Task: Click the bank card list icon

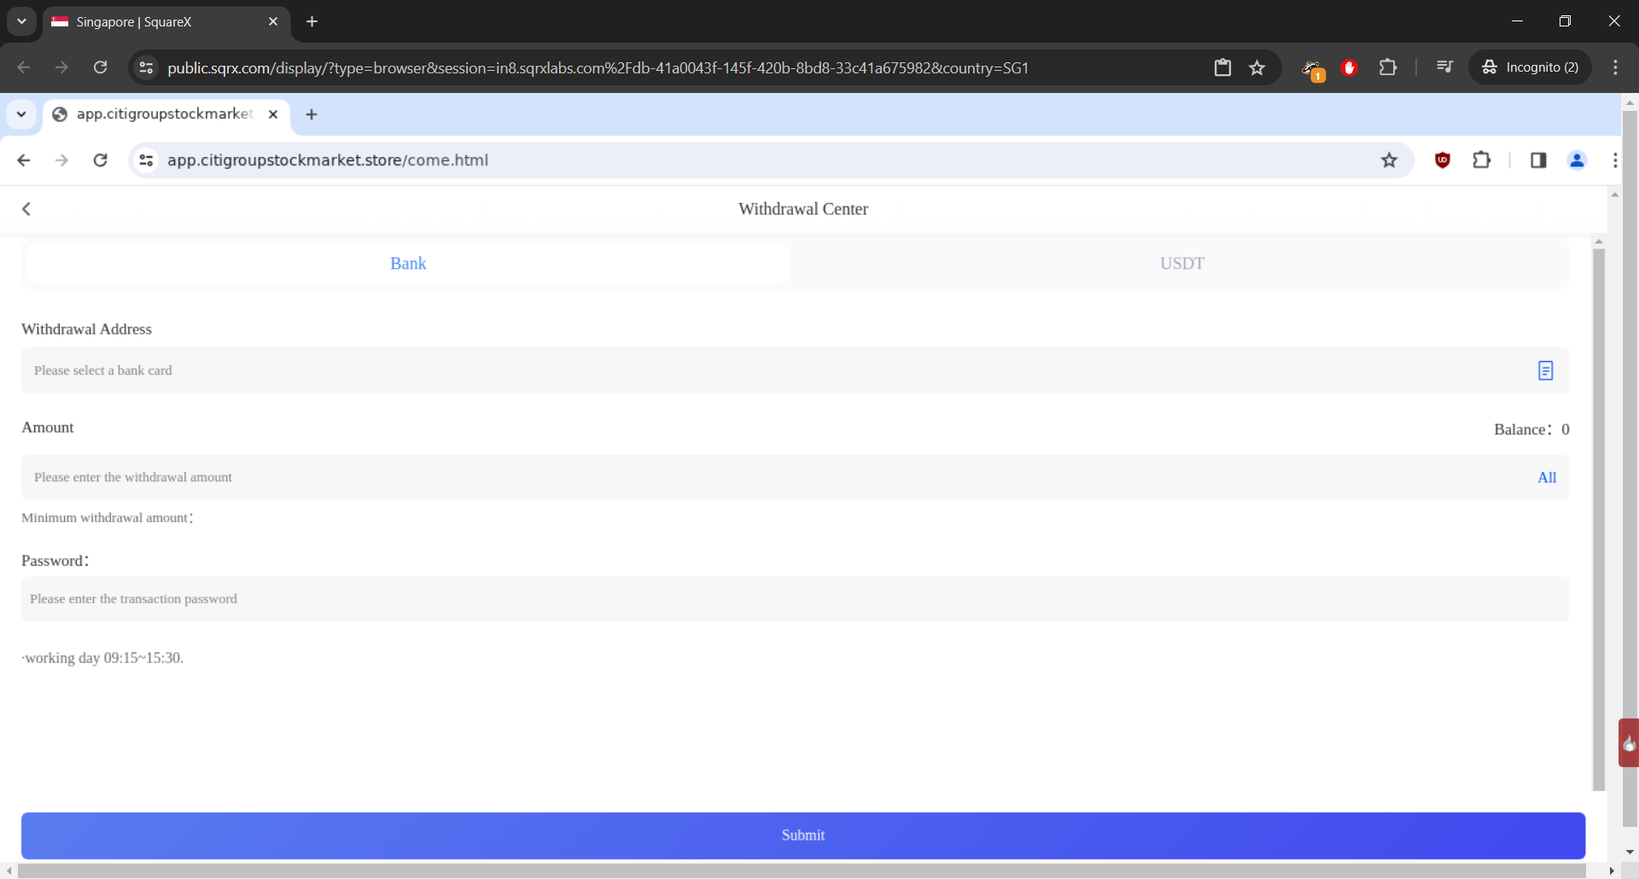Action: (1545, 370)
